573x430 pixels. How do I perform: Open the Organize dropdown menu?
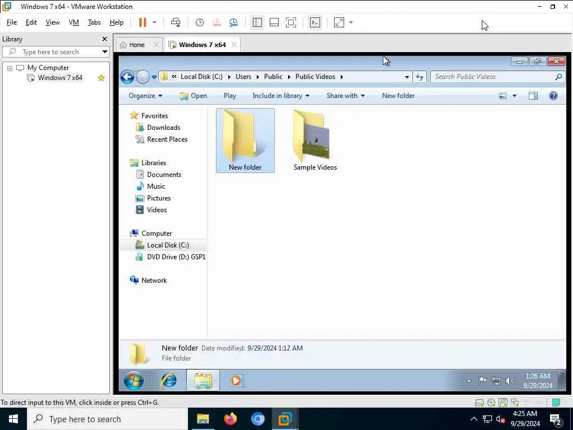point(145,95)
